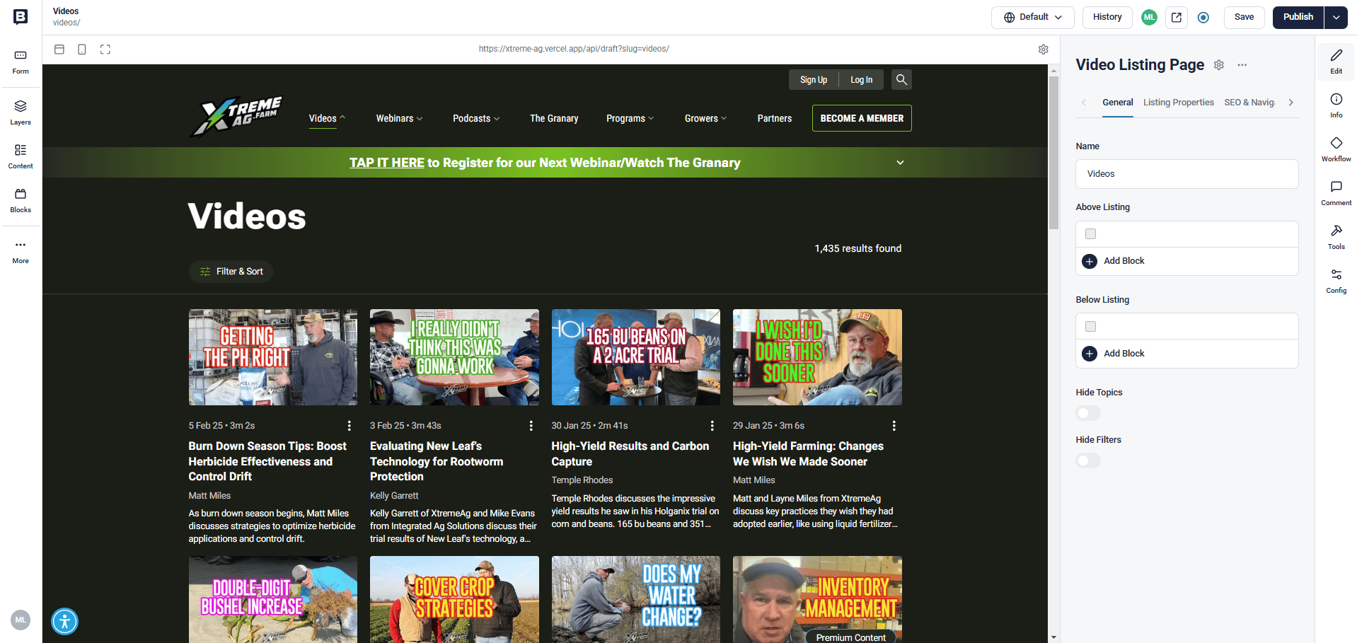Open the Form panel in left sidebar
Image resolution: width=1357 pixels, height=643 pixels.
coord(21,62)
